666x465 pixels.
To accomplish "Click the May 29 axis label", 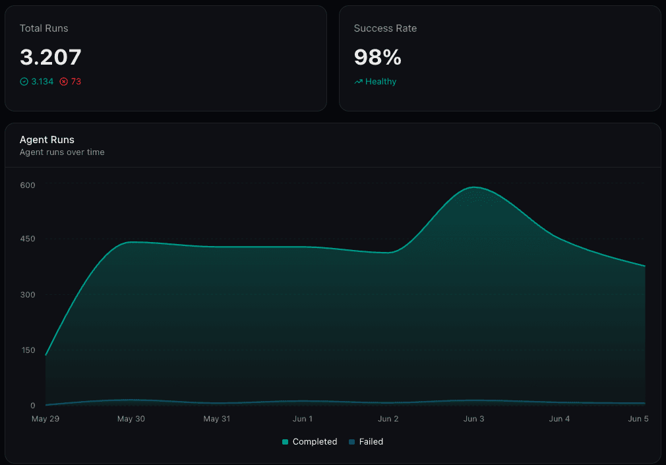I will [x=45, y=419].
